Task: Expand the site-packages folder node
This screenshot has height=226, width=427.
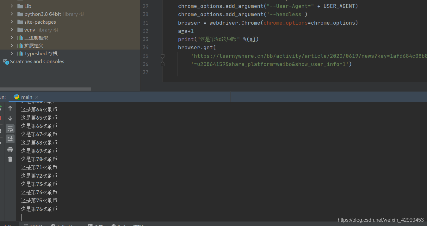Action: click(12, 22)
